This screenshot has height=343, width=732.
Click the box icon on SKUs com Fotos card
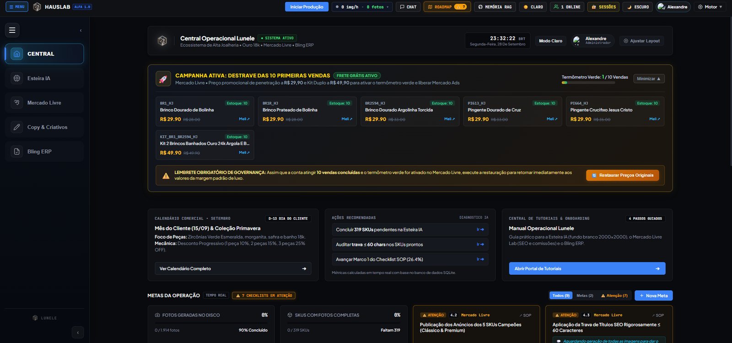click(290, 315)
